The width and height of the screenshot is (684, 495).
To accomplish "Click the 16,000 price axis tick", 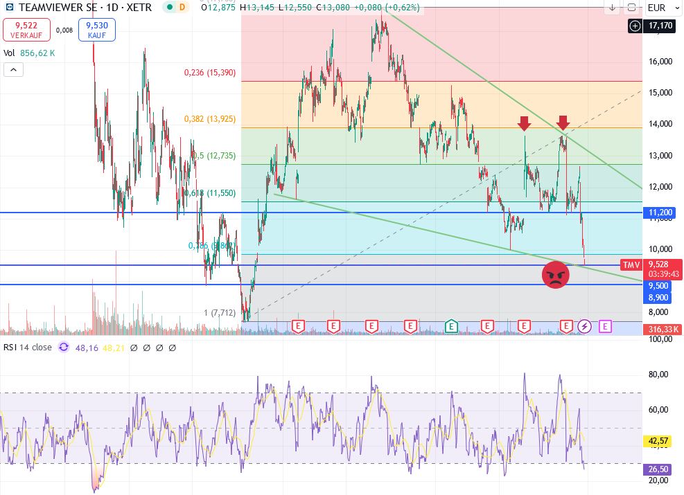I will click(x=660, y=62).
